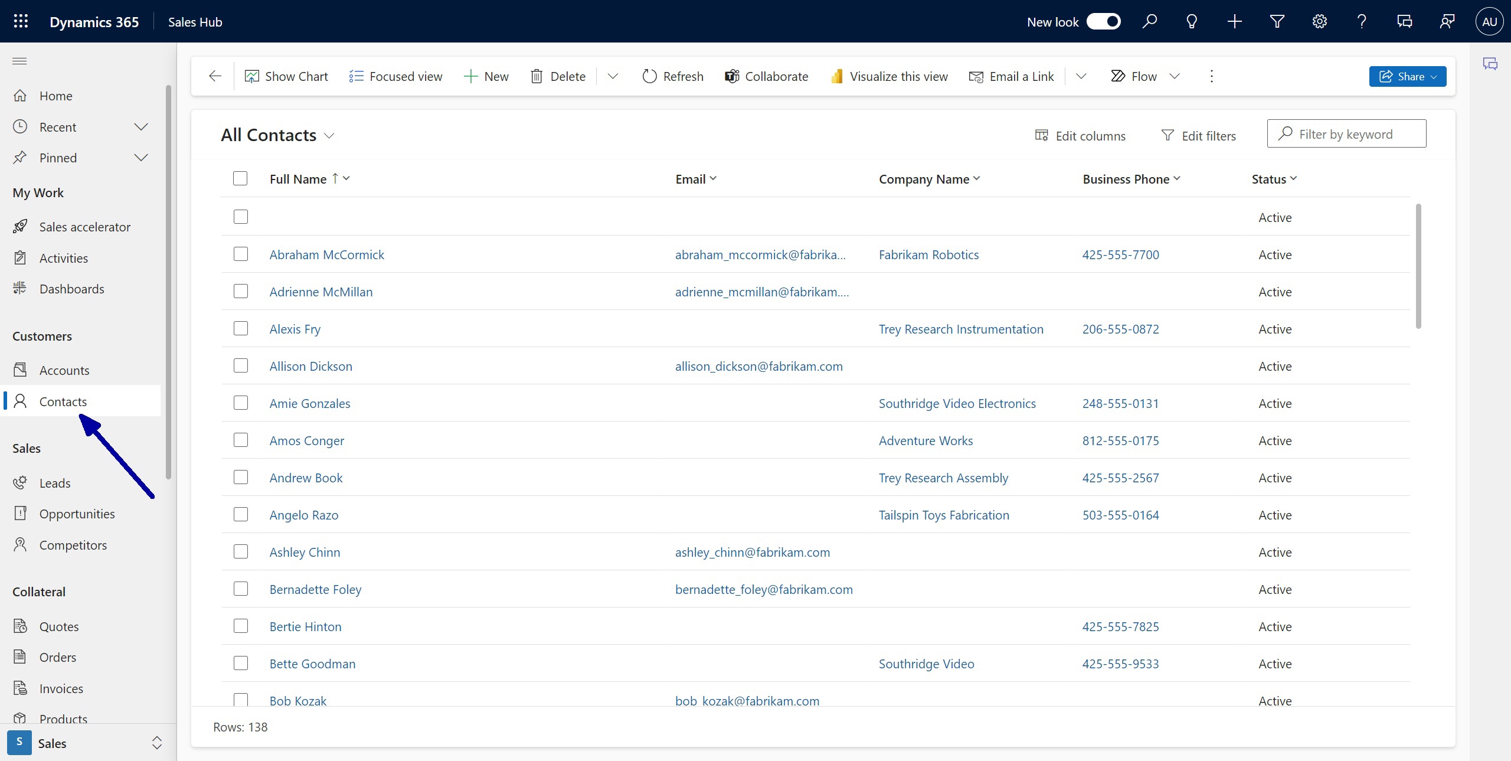The height and width of the screenshot is (761, 1511).
Task: Open the lightbulb assistant icon
Action: click(1192, 22)
